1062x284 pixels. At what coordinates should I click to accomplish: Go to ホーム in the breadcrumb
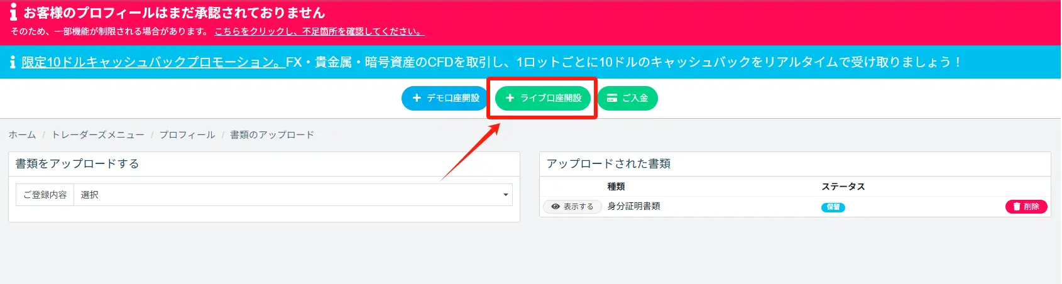[x=22, y=135]
